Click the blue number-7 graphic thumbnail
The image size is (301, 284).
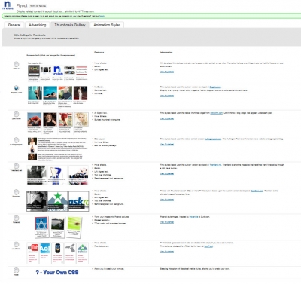57,175
